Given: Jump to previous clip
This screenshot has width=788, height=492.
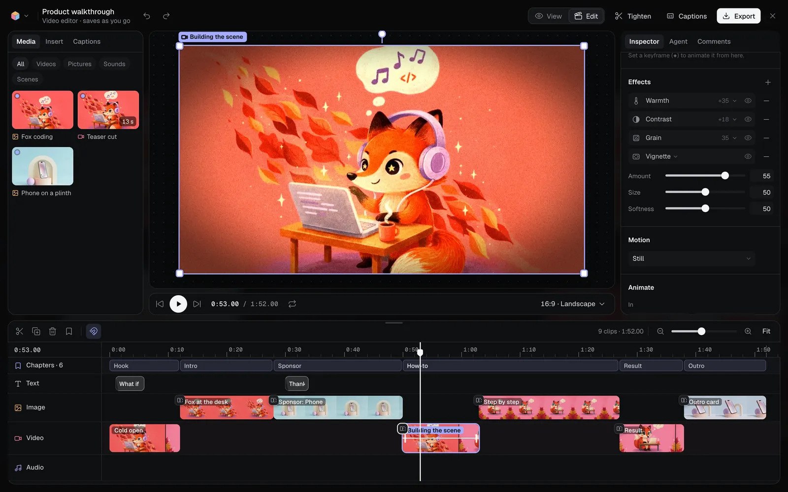Looking at the screenshot, I should click(160, 304).
